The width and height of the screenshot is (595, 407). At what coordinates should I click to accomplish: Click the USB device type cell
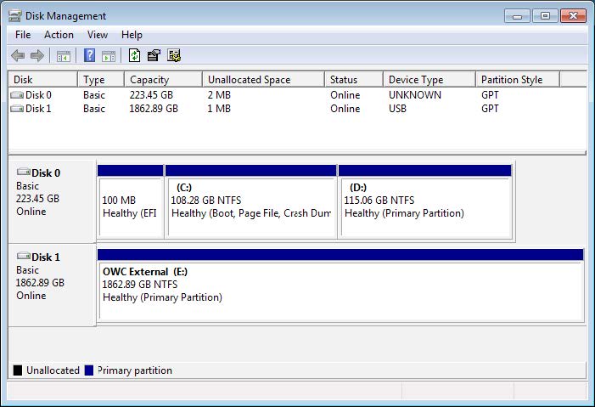coord(397,109)
